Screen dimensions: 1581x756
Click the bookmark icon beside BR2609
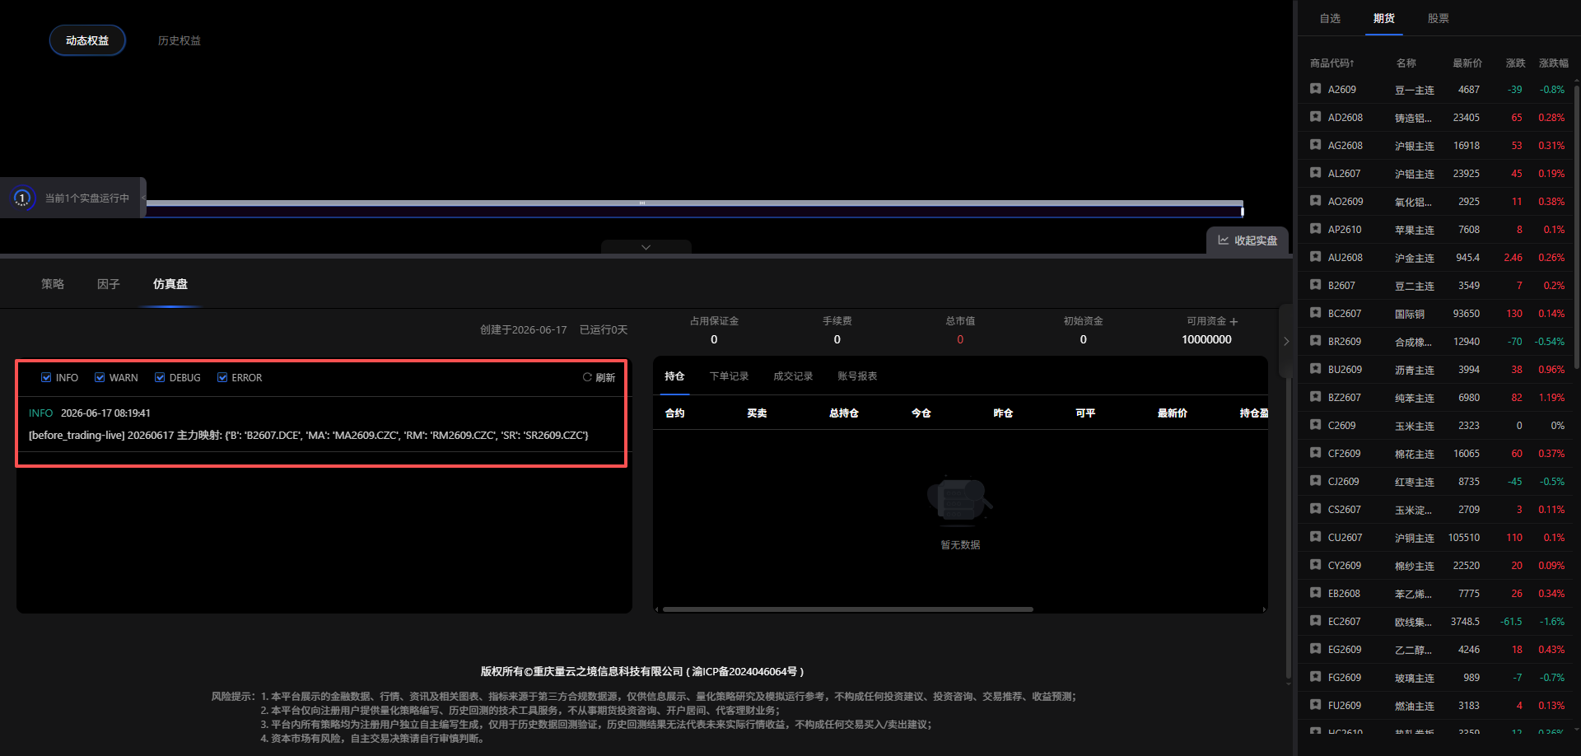(x=1315, y=341)
